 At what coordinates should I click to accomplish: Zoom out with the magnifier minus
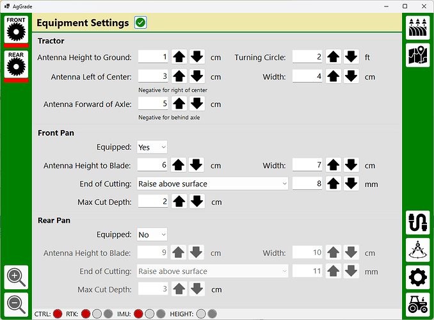16,303
